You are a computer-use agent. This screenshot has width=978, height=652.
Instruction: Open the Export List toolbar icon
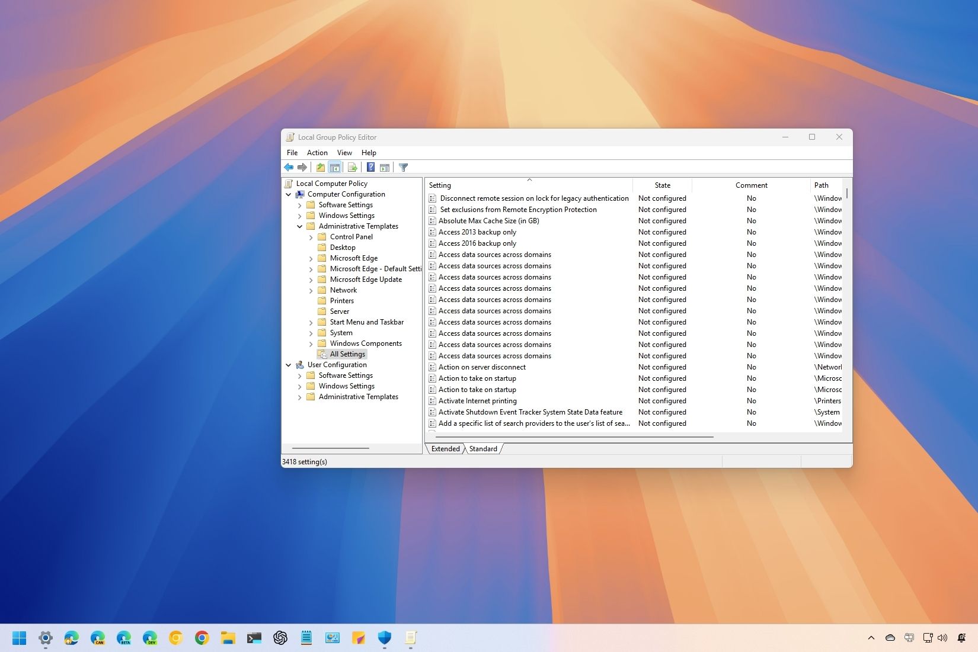(x=353, y=167)
